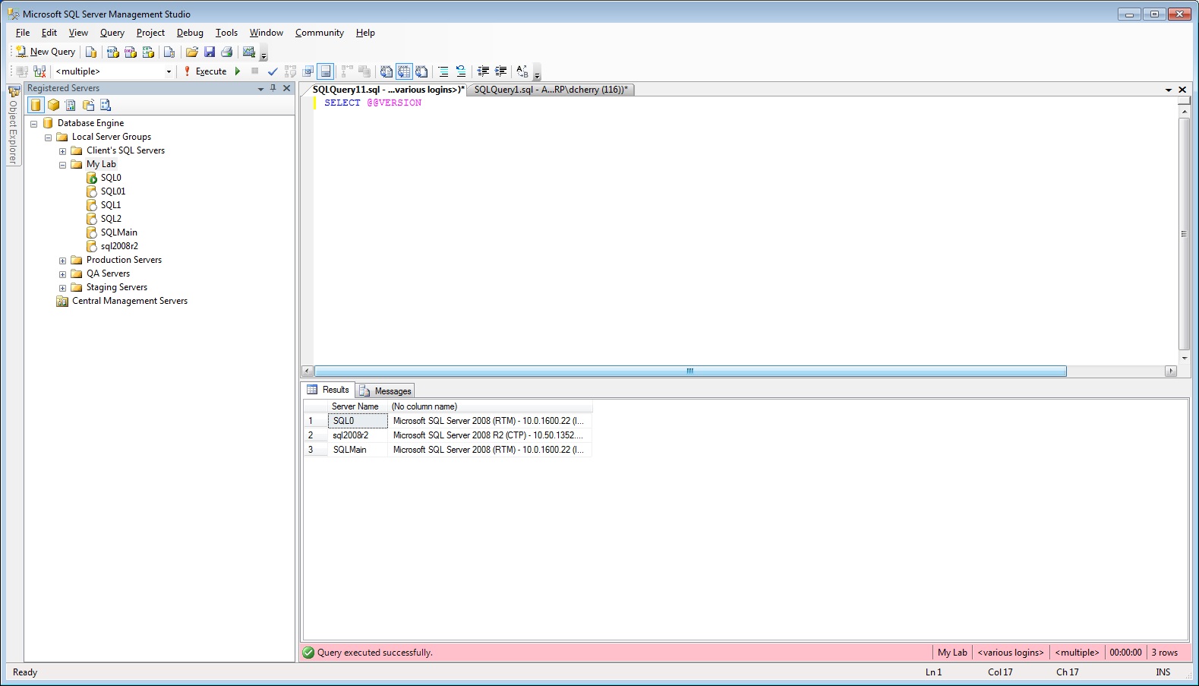Close the active query document tab
The height and width of the screenshot is (686, 1199).
[1182, 90]
